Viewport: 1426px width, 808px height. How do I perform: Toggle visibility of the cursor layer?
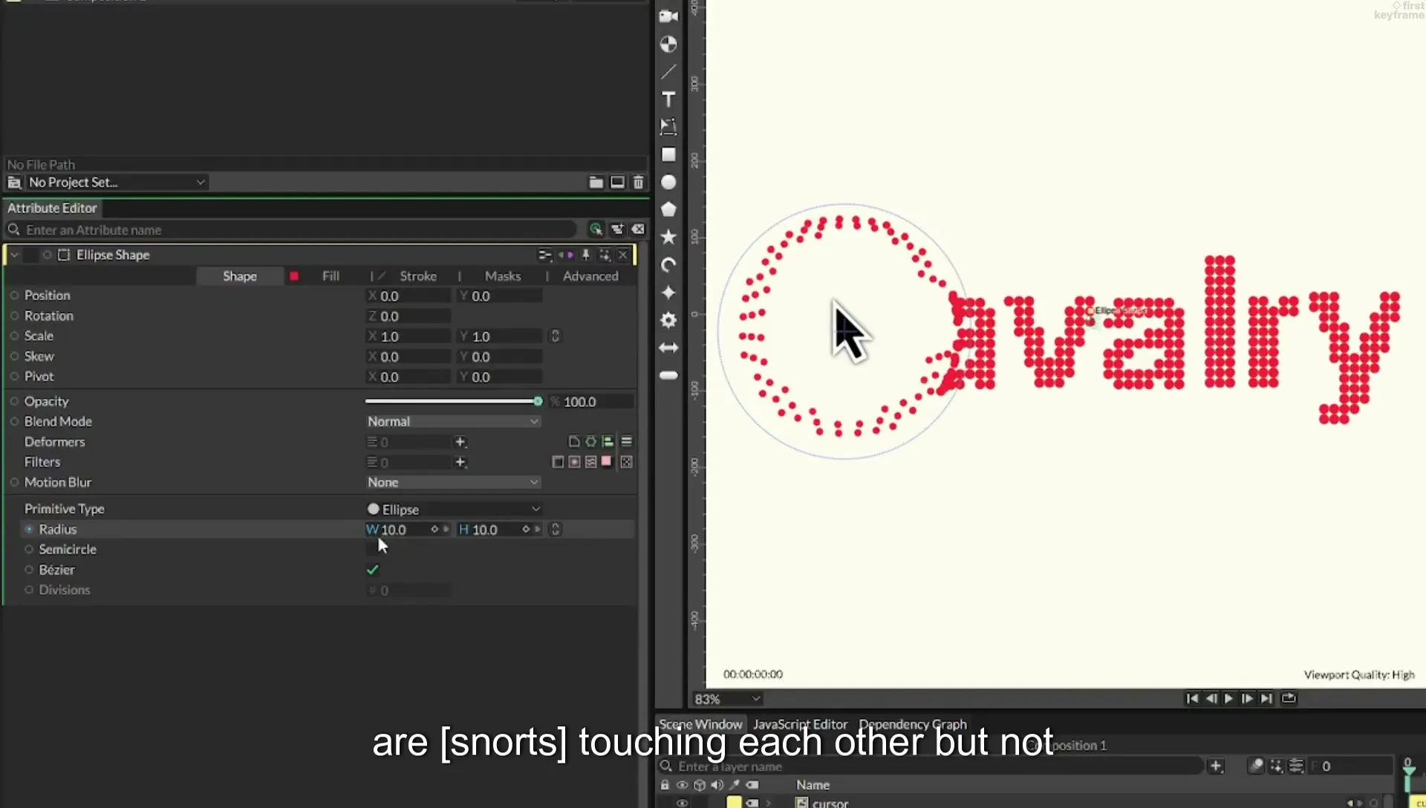(682, 803)
